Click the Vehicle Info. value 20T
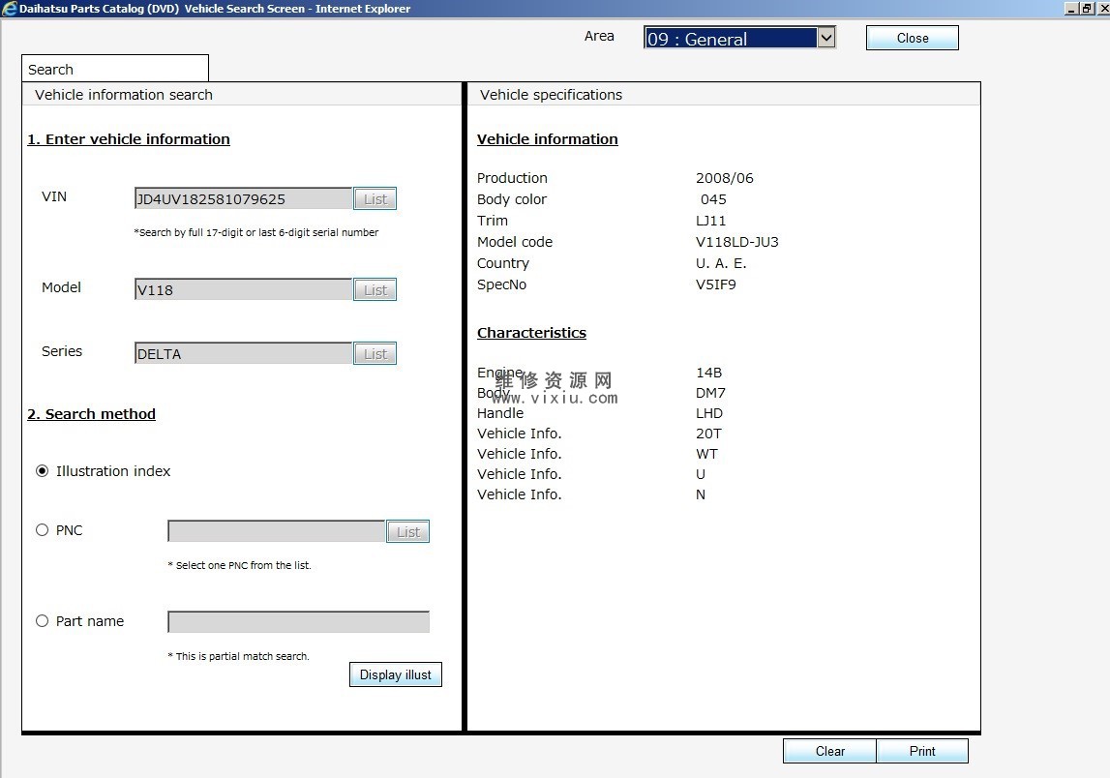The image size is (1110, 778). point(708,434)
